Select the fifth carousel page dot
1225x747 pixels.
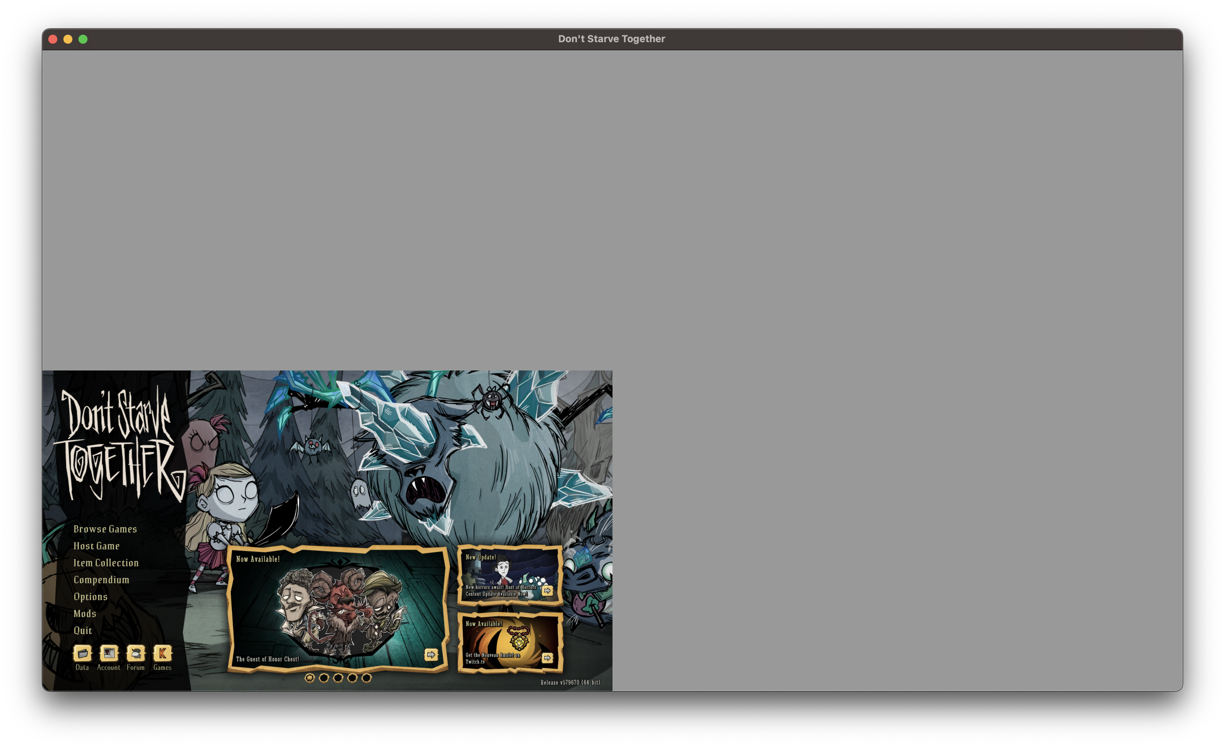coord(367,678)
